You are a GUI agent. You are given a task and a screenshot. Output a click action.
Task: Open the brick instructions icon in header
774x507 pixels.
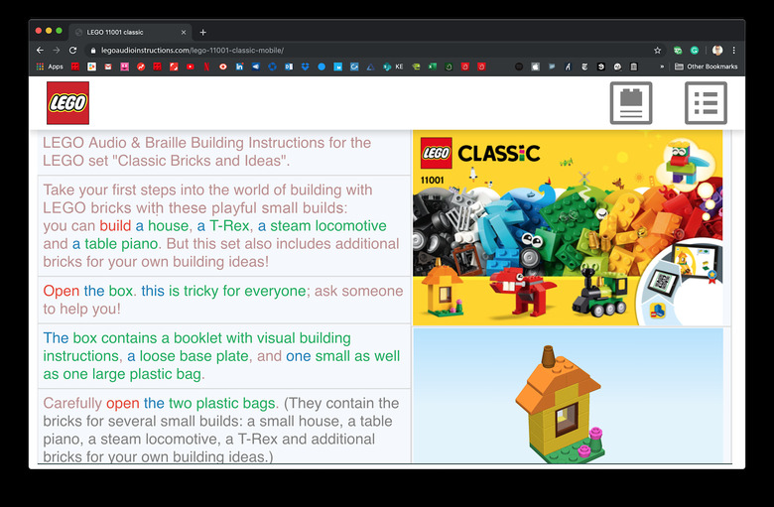[631, 102]
